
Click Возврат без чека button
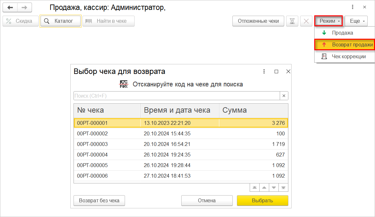pyautogui.click(x=99, y=201)
